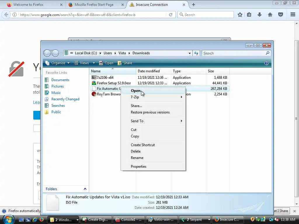
Task: Click the Windows Start orb
Action: click(x=8, y=220)
